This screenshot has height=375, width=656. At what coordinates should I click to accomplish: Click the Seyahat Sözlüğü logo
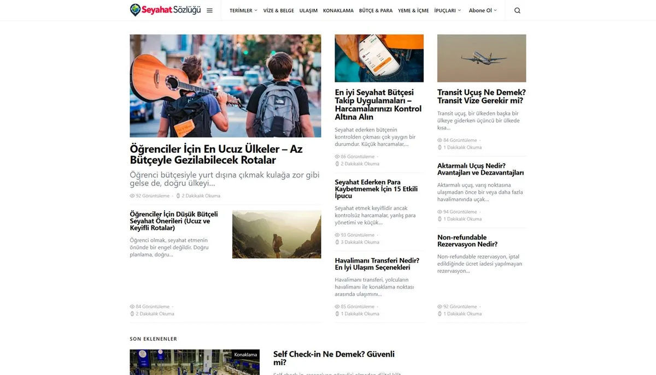165,10
